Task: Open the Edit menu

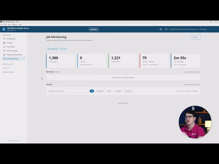Action: point(5,25)
